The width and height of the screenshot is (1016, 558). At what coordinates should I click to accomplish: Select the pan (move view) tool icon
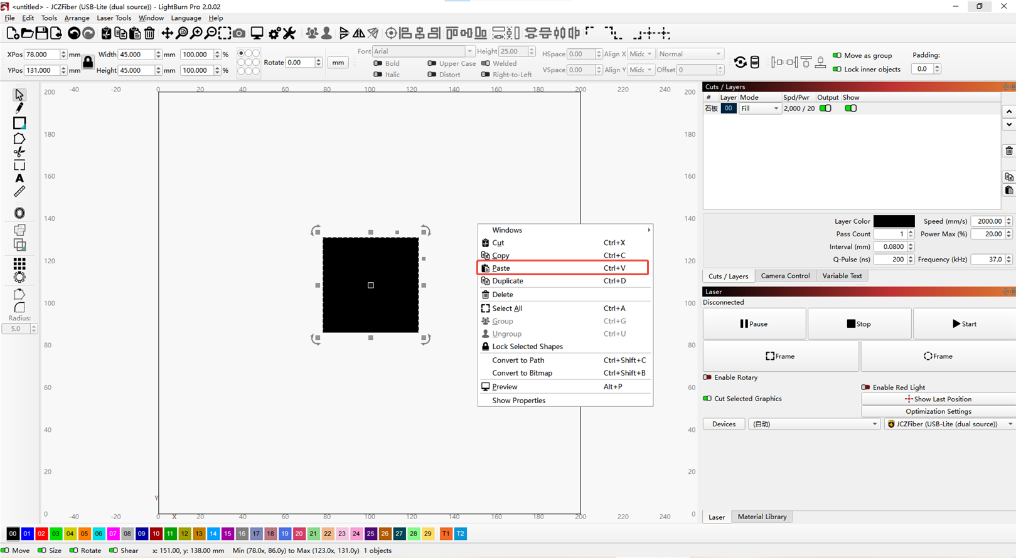167,33
